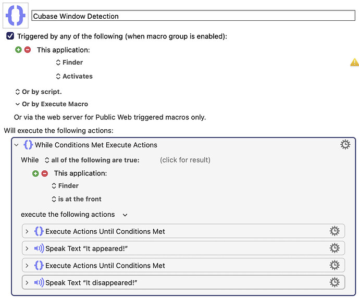Remove the While condition with red minus
This screenshot has height=299, width=359.
coord(45,173)
